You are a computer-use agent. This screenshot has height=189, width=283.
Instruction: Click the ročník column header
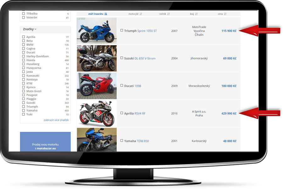tap(163, 14)
